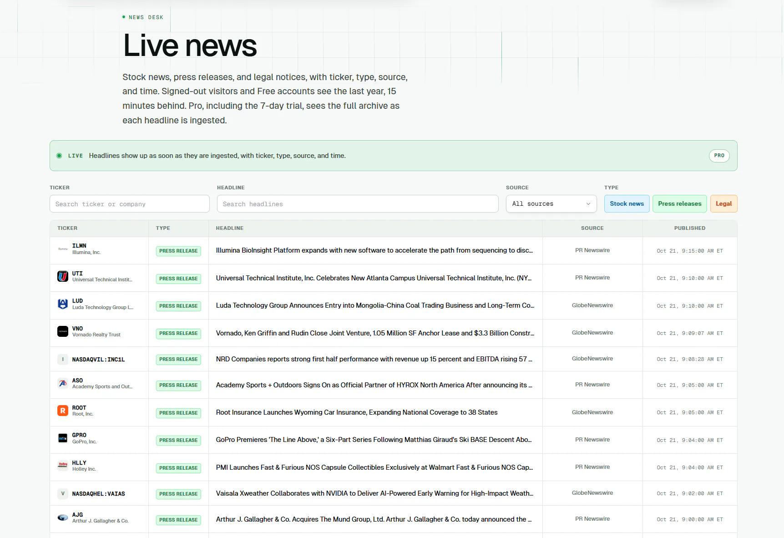Click the Academy Sports logo icon
Viewport: 784px width, 538px height.
click(x=63, y=383)
